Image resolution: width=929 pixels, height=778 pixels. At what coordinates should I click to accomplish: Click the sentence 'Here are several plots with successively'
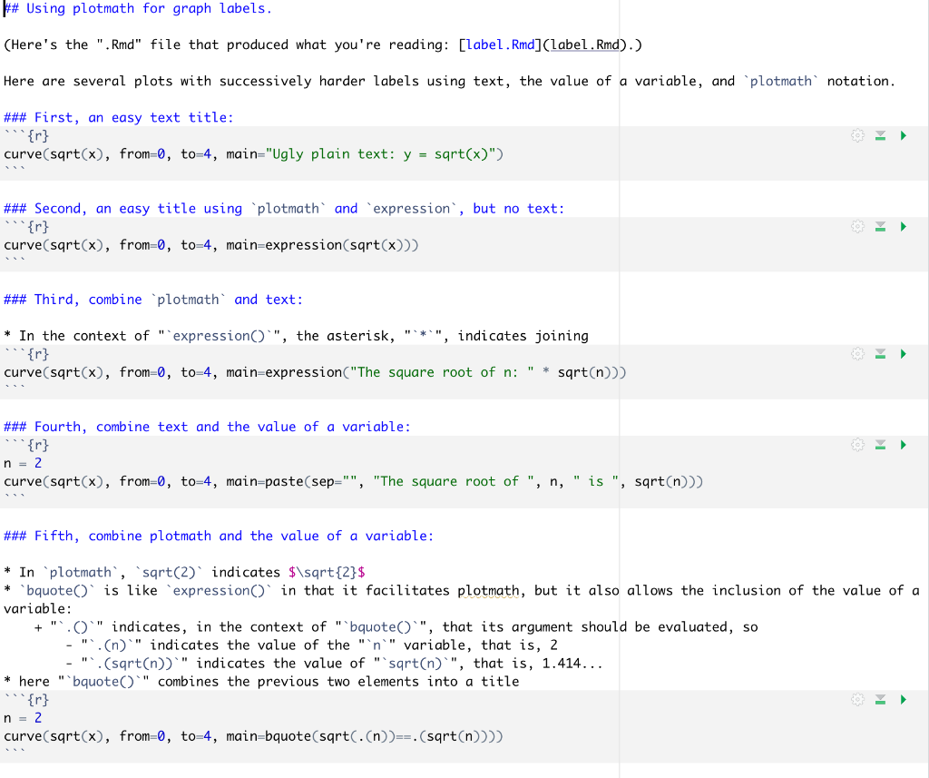[449, 81]
